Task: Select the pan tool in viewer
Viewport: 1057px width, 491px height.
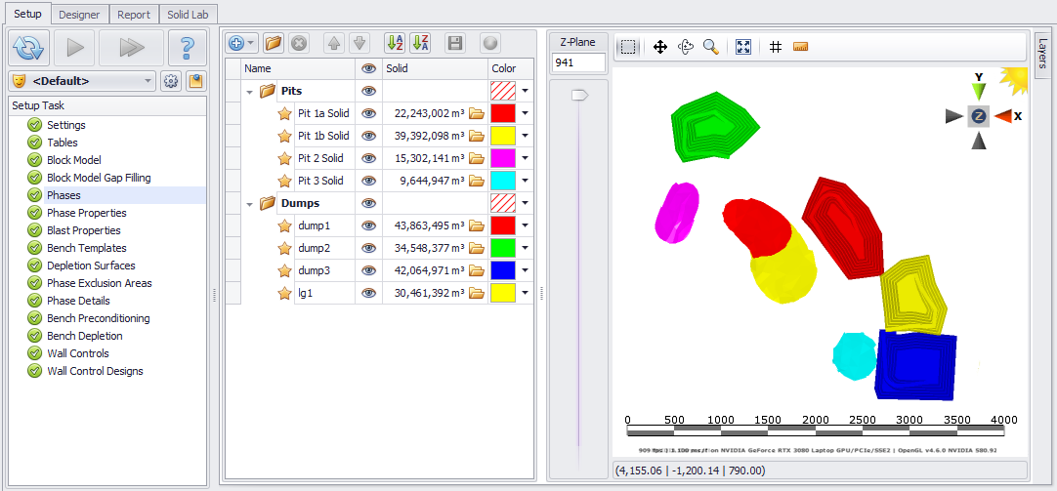Action: (660, 47)
